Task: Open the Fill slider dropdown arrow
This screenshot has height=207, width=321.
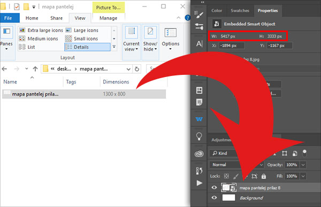Action: (303, 176)
